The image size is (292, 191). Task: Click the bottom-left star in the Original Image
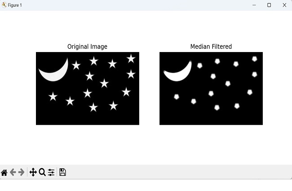click(x=53, y=96)
